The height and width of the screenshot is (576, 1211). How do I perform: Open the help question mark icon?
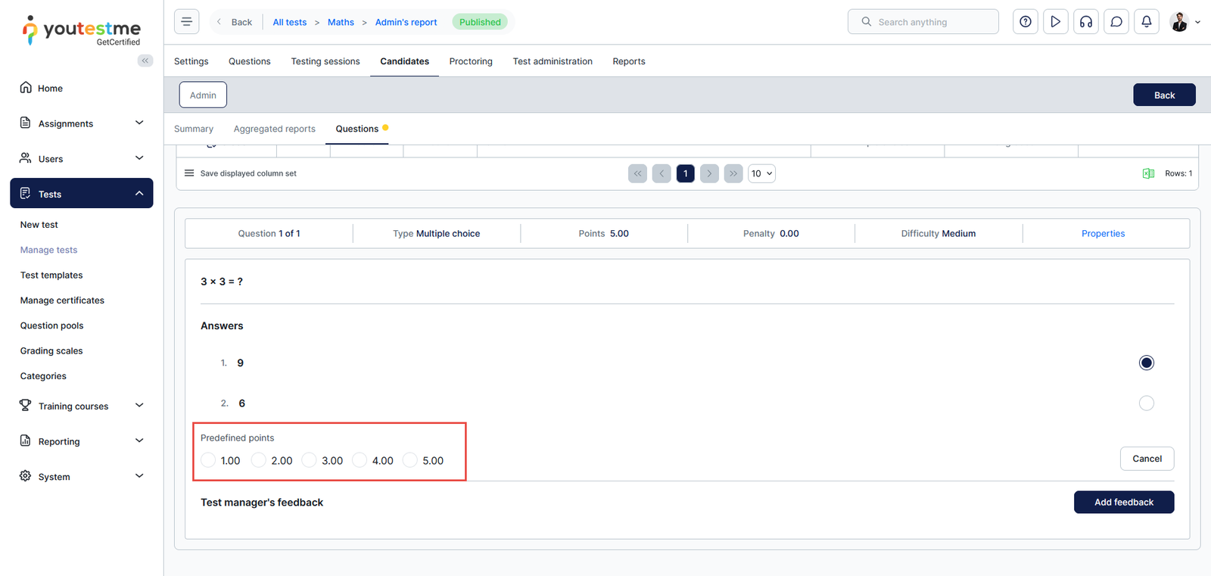[x=1025, y=22]
